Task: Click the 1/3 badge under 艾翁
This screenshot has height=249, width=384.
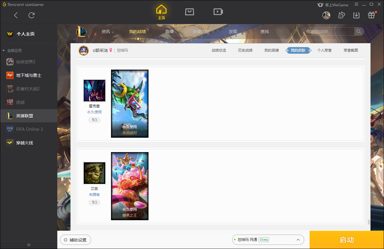Action: pos(94,202)
